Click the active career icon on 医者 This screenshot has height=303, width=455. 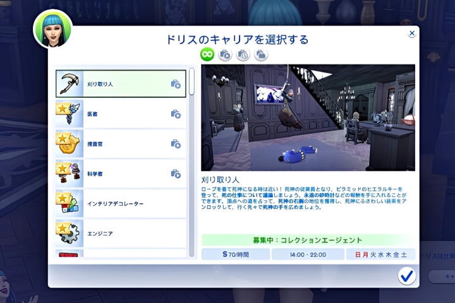click(176, 114)
